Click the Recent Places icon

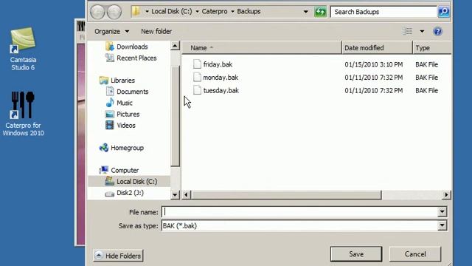pos(110,58)
